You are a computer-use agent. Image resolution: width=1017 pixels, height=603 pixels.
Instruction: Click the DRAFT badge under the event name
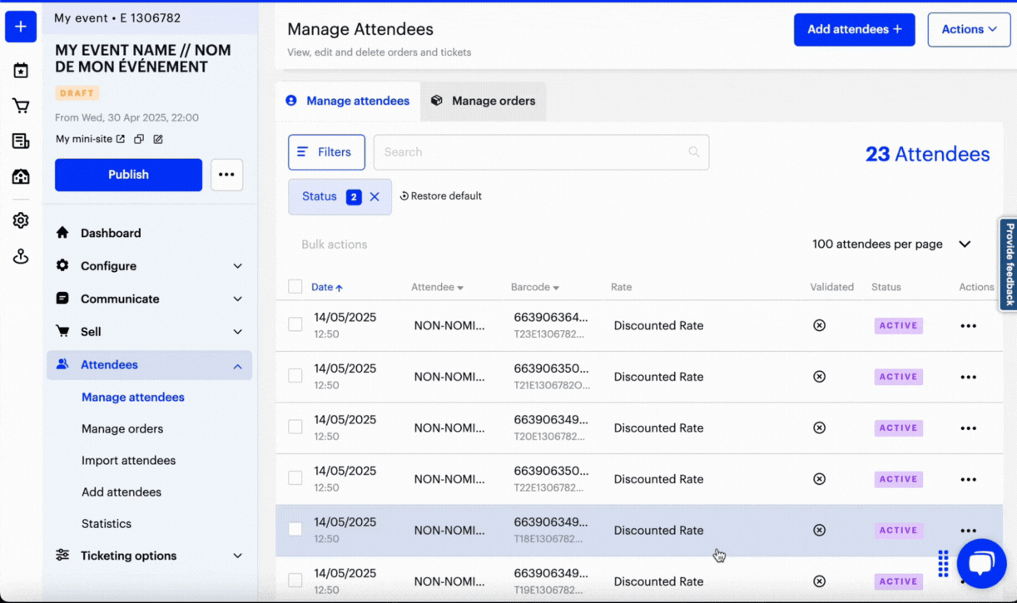pos(77,93)
